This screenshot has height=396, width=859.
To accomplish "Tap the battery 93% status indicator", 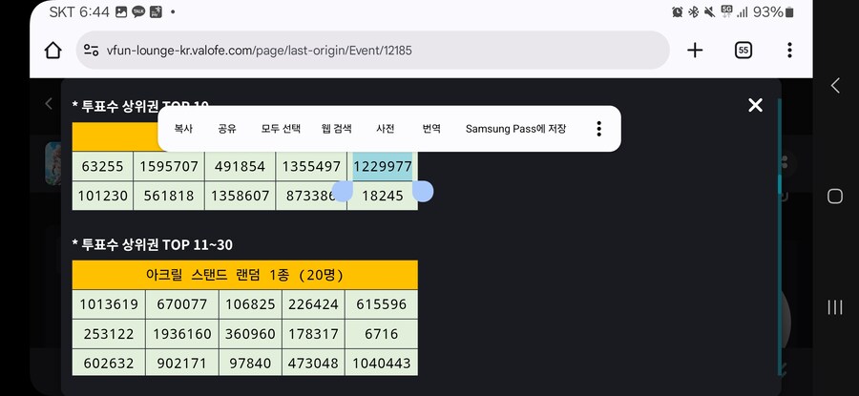I will (x=773, y=12).
